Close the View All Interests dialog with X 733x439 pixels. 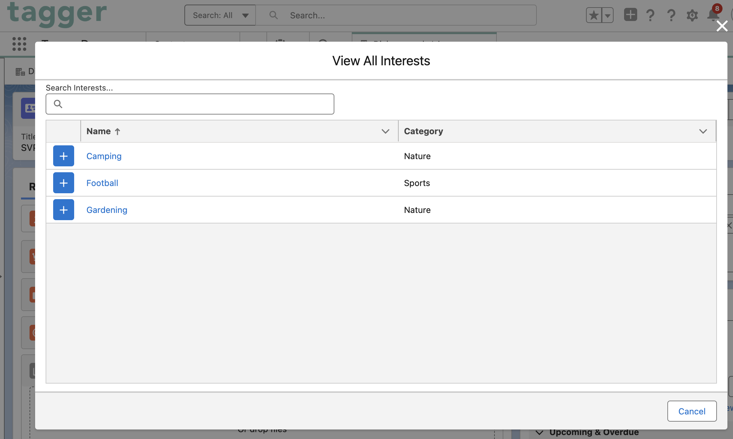click(722, 26)
